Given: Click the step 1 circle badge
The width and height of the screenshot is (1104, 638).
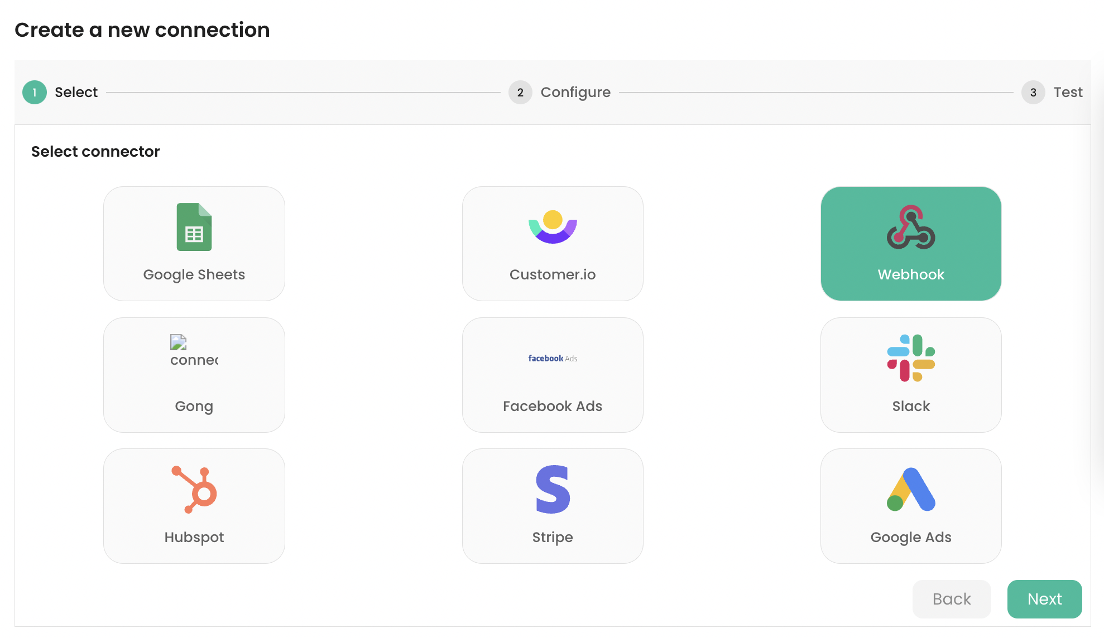Looking at the screenshot, I should click(34, 92).
